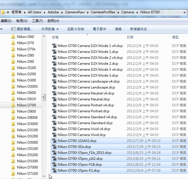Click Camera Vivid.dcp file name

coord(82,135)
